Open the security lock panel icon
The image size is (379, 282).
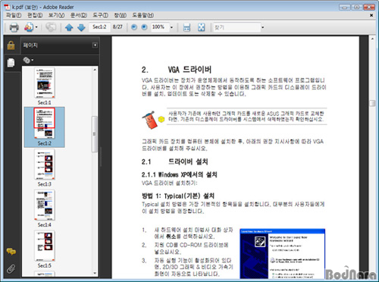click(x=11, y=45)
